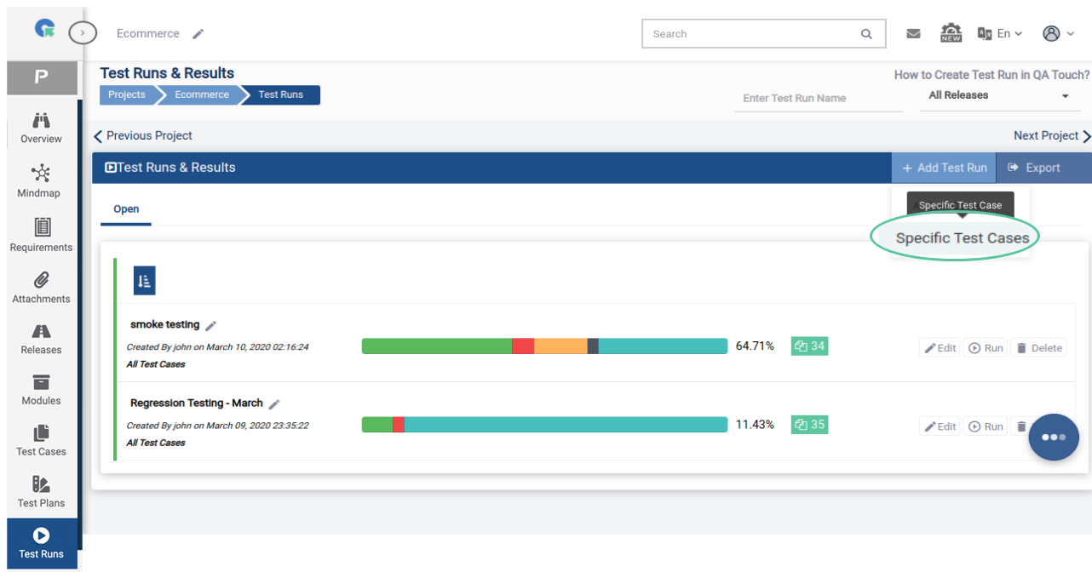Click the Regression Testing - March run title
The height and width of the screenshot is (572, 1092).
click(x=197, y=403)
